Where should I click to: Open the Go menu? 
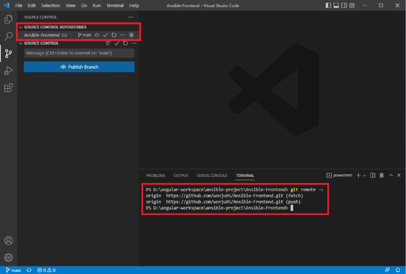(84, 6)
